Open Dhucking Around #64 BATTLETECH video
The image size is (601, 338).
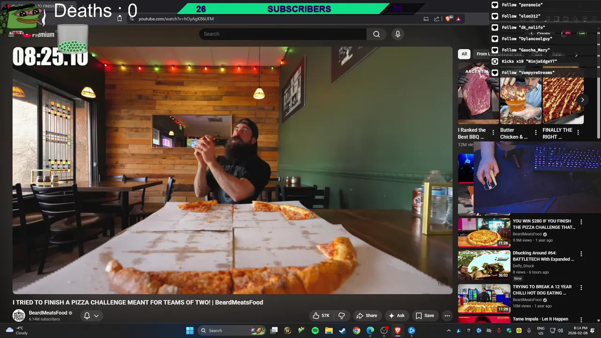click(x=543, y=256)
